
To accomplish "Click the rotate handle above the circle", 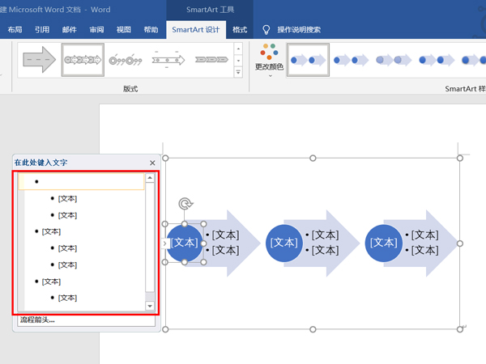I will [x=185, y=205].
